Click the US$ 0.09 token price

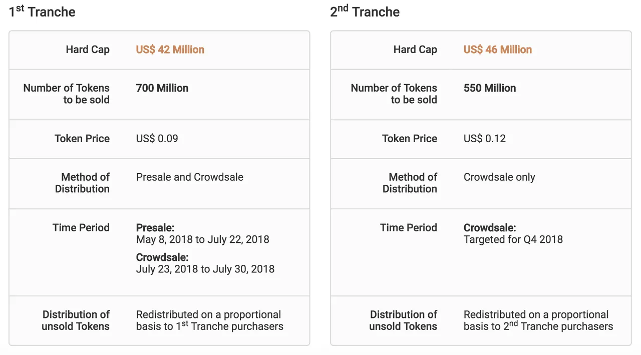[157, 139]
